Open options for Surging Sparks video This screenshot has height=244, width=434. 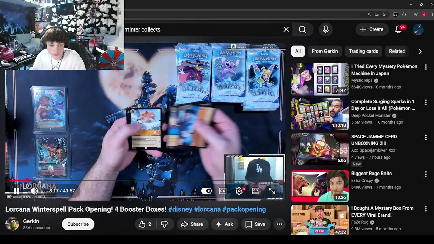point(426,102)
